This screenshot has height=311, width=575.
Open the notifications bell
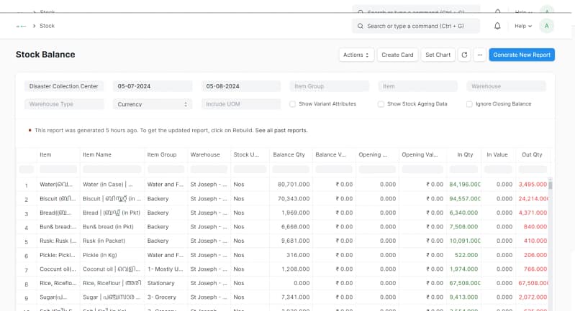tap(497, 26)
